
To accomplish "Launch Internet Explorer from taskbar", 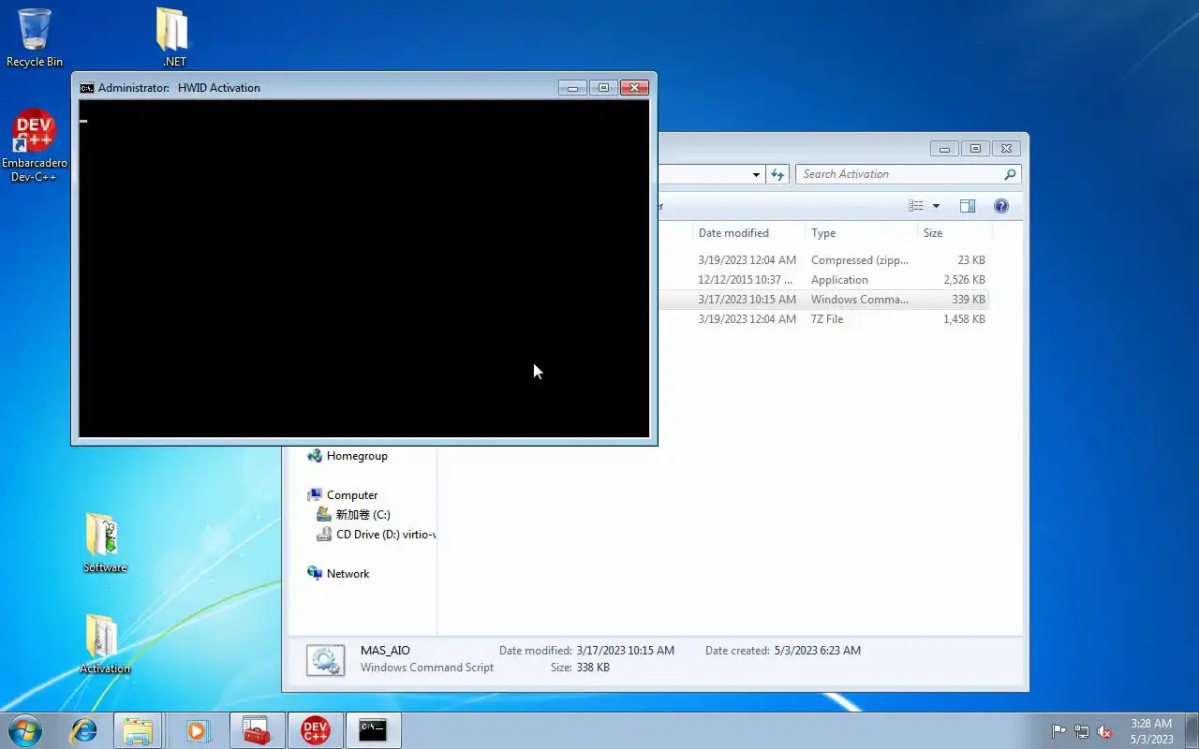I will click(84, 730).
